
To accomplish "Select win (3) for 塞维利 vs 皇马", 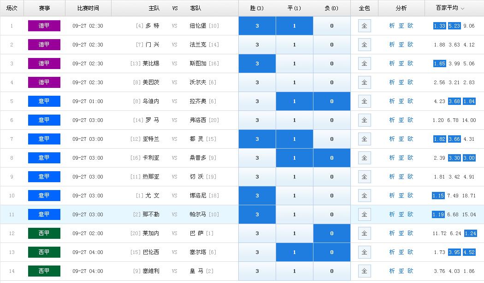I will pos(257,271).
